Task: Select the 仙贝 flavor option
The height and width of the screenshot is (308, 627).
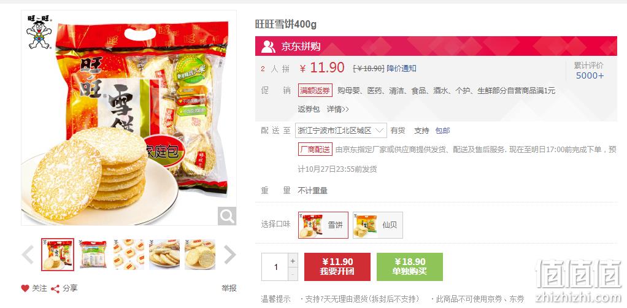Action: coord(378,225)
